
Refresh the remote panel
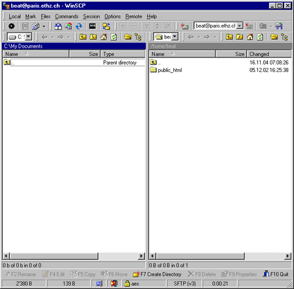[x=260, y=37]
